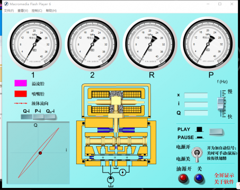
Task: Flip the power on/off toggle switch
Action: (x=197, y=154)
